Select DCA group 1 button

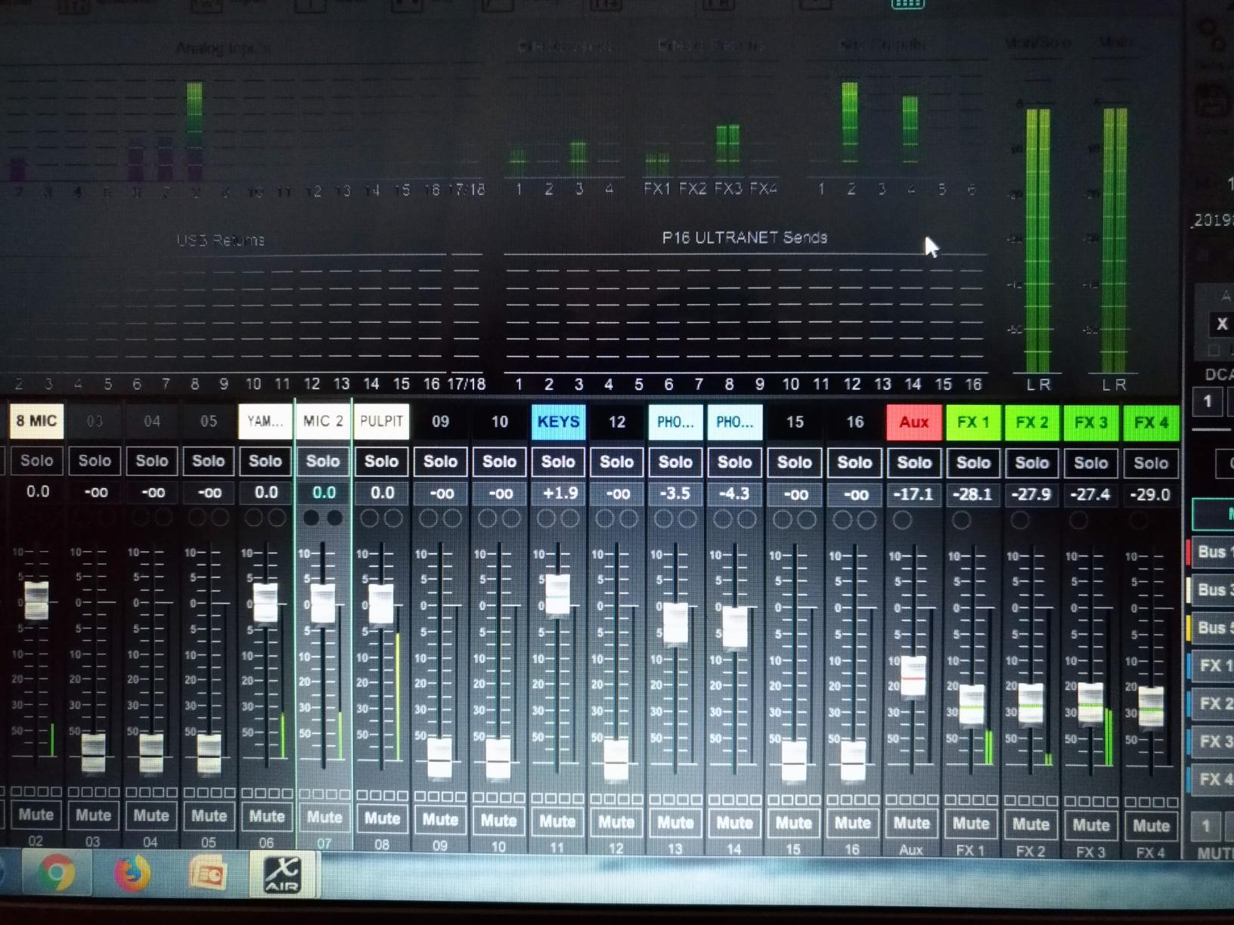click(1207, 401)
